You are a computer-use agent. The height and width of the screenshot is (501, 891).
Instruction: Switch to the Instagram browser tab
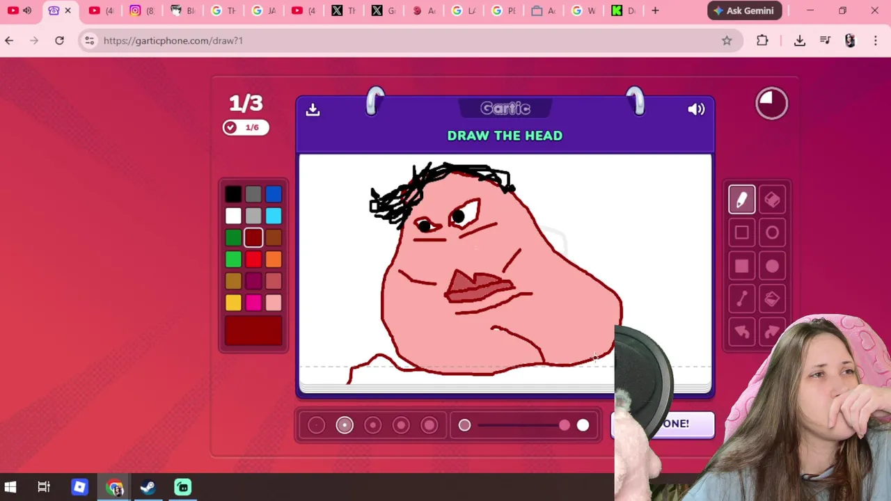pyautogui.click(x=141, y=10)
